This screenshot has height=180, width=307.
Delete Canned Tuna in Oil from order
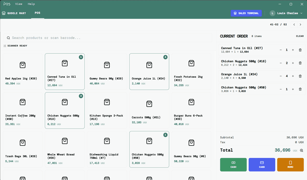pyautogui.click(x=300, y=50)
